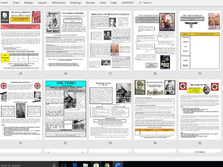
Task: Open Microsoft Store from the taskbar
Action: point(96,165)
